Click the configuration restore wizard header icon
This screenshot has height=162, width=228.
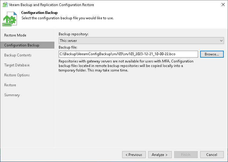tap(10, 19)
